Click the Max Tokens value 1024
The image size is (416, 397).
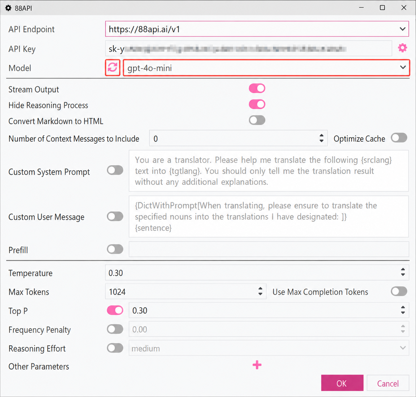click(x=117, y=292)
